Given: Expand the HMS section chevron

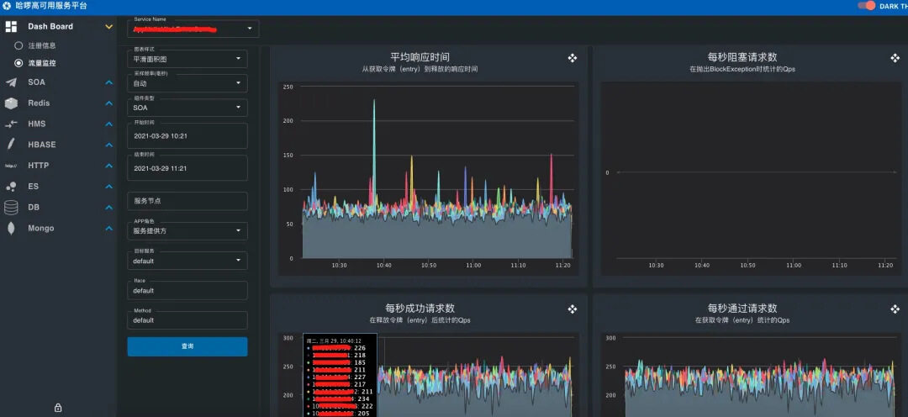Looking at the screenshot, I should [108, 124].
